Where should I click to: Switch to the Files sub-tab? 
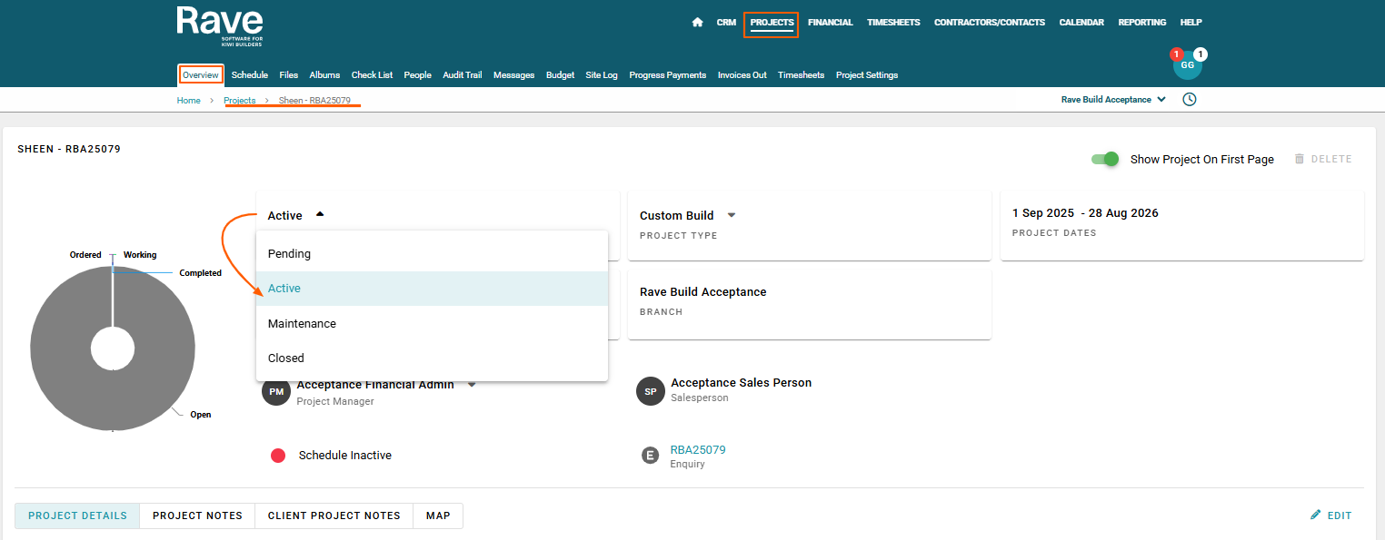point(289,75)
